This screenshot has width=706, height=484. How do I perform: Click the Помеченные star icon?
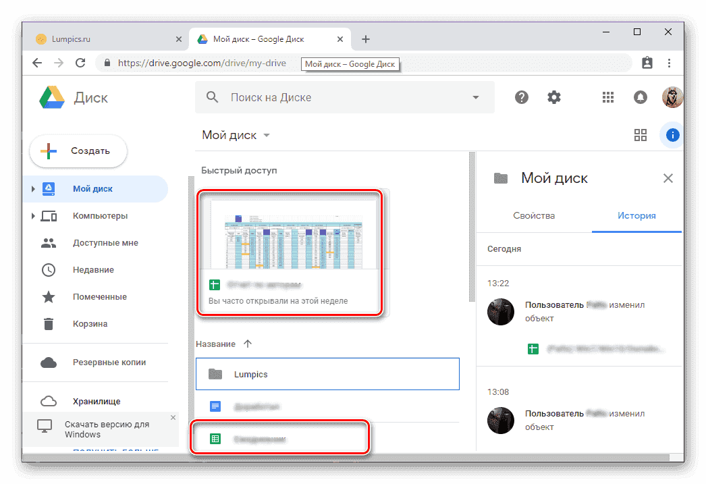[49, 296]
